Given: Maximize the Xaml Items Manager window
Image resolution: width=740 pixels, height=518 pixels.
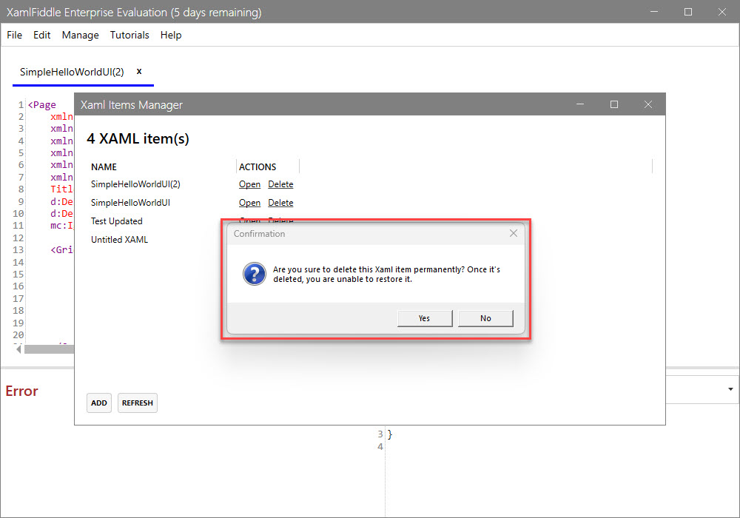Looking at the screenshot, I should point(614,104).
